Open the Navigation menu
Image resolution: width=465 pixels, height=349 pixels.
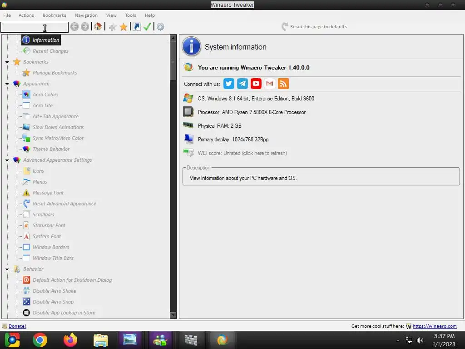pos(86,15)
